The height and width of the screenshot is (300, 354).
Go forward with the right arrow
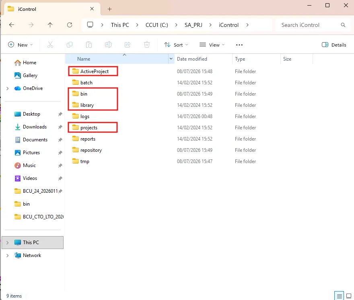point(31,25)
